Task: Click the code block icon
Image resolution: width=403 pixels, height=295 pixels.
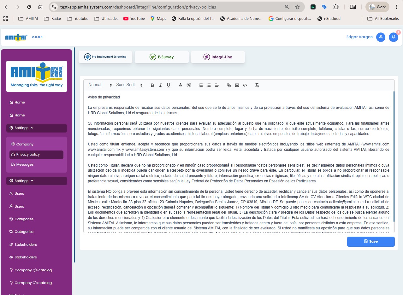Action: click(x=245, y=85)
